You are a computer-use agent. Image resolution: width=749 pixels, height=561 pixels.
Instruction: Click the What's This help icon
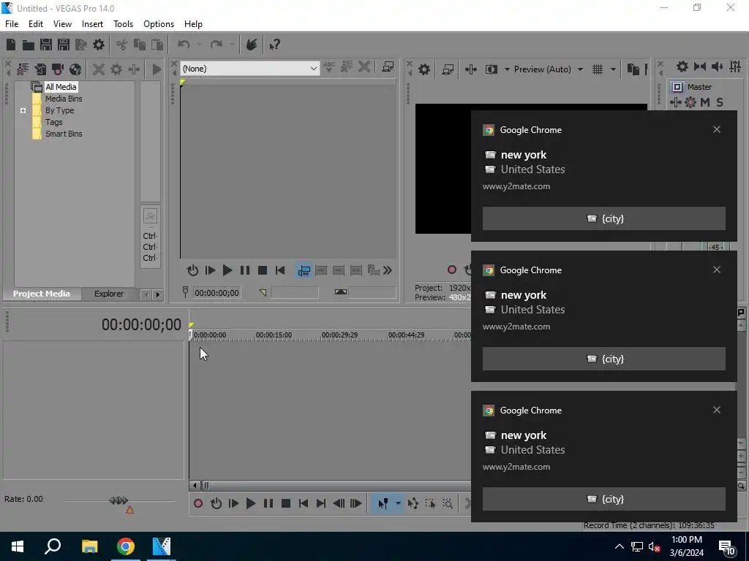[274, 45]
